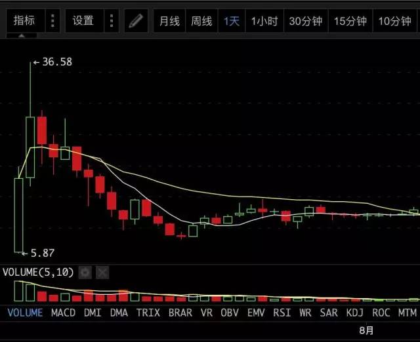The height and width of the screenshot is (342, 420).
Task: Open VOLUME indicator settings gear
Action: point(85,273)
